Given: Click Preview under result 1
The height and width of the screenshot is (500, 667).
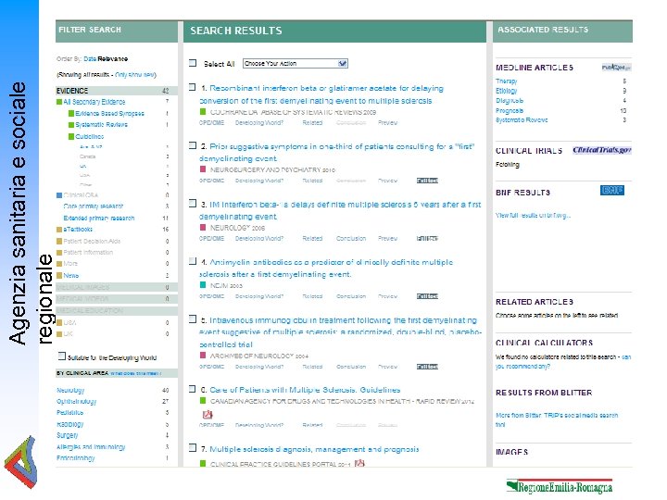Looking at the screenshot, I should (x=387, y=123).
